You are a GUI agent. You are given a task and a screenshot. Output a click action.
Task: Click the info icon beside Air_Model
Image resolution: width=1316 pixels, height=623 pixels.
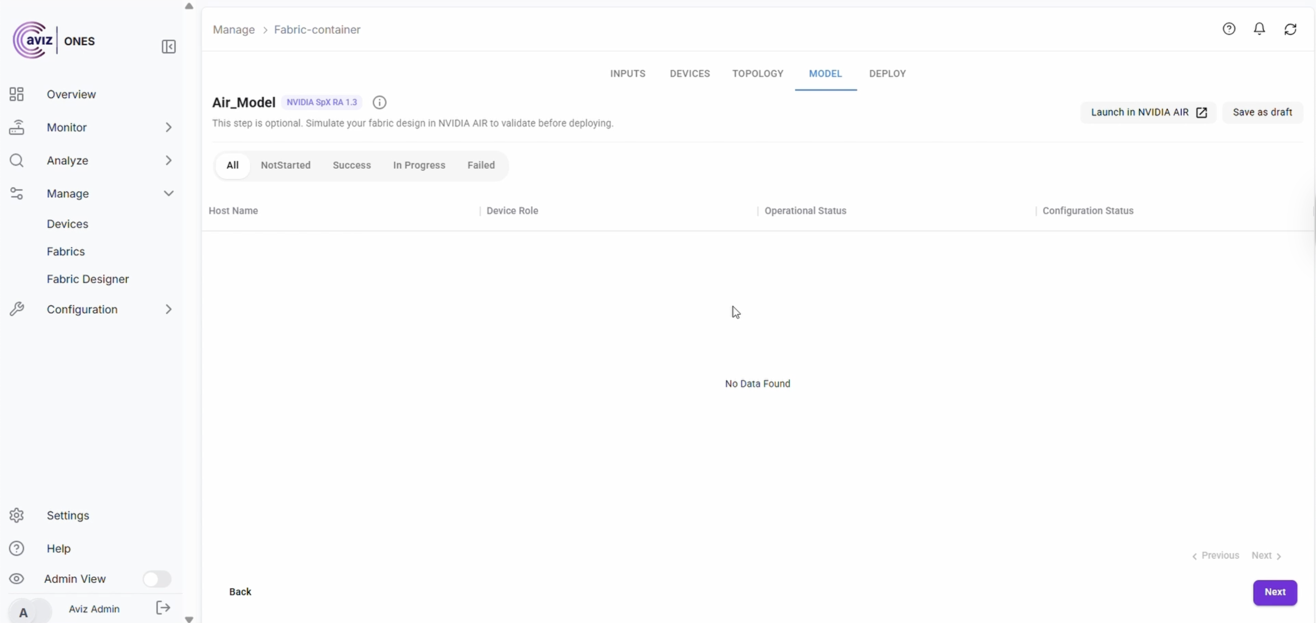pyautogui.click(x=379, y=102)
